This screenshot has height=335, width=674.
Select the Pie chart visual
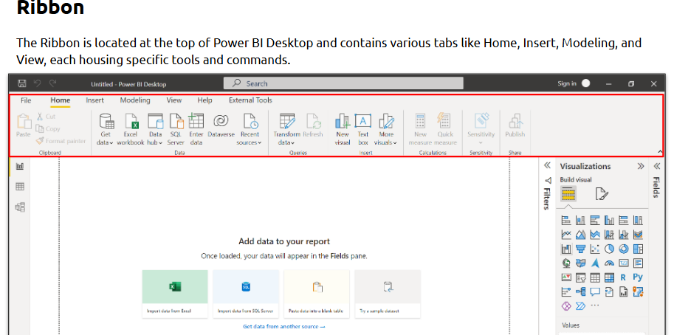(x=609, y=249)
